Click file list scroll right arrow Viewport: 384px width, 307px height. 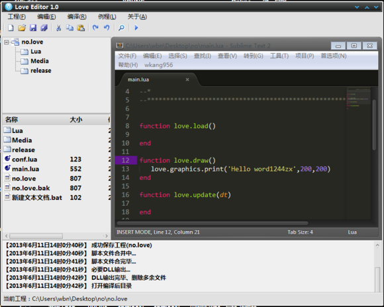106,236
